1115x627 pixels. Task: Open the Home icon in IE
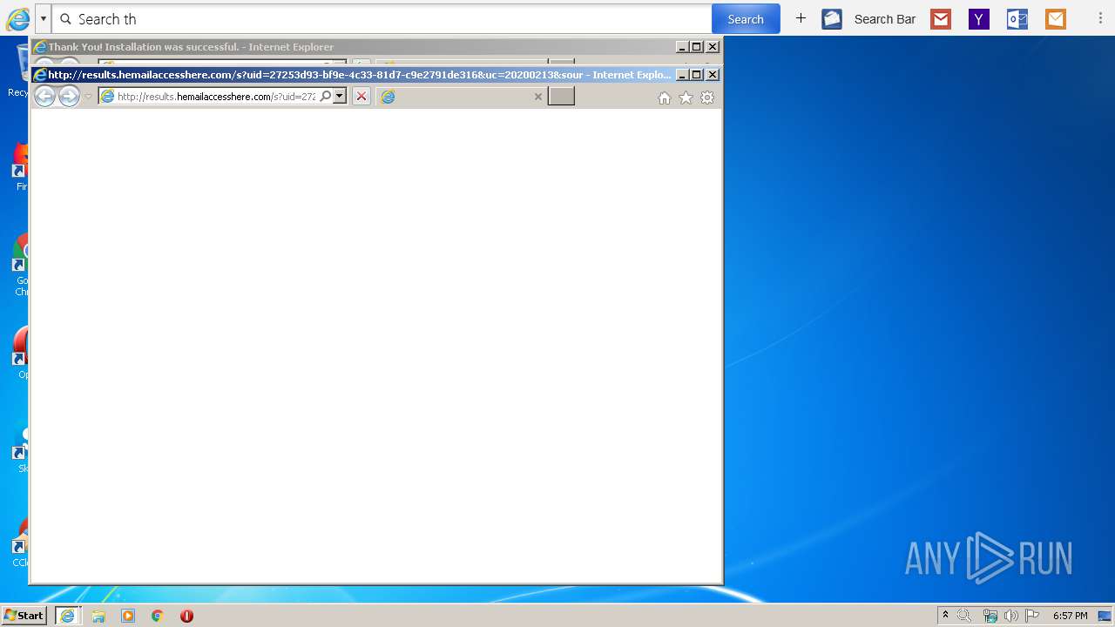[665, 98]
